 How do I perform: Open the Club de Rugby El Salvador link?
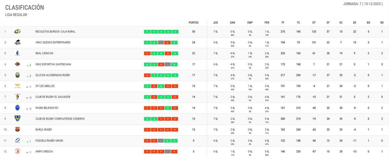coord(53,97)
